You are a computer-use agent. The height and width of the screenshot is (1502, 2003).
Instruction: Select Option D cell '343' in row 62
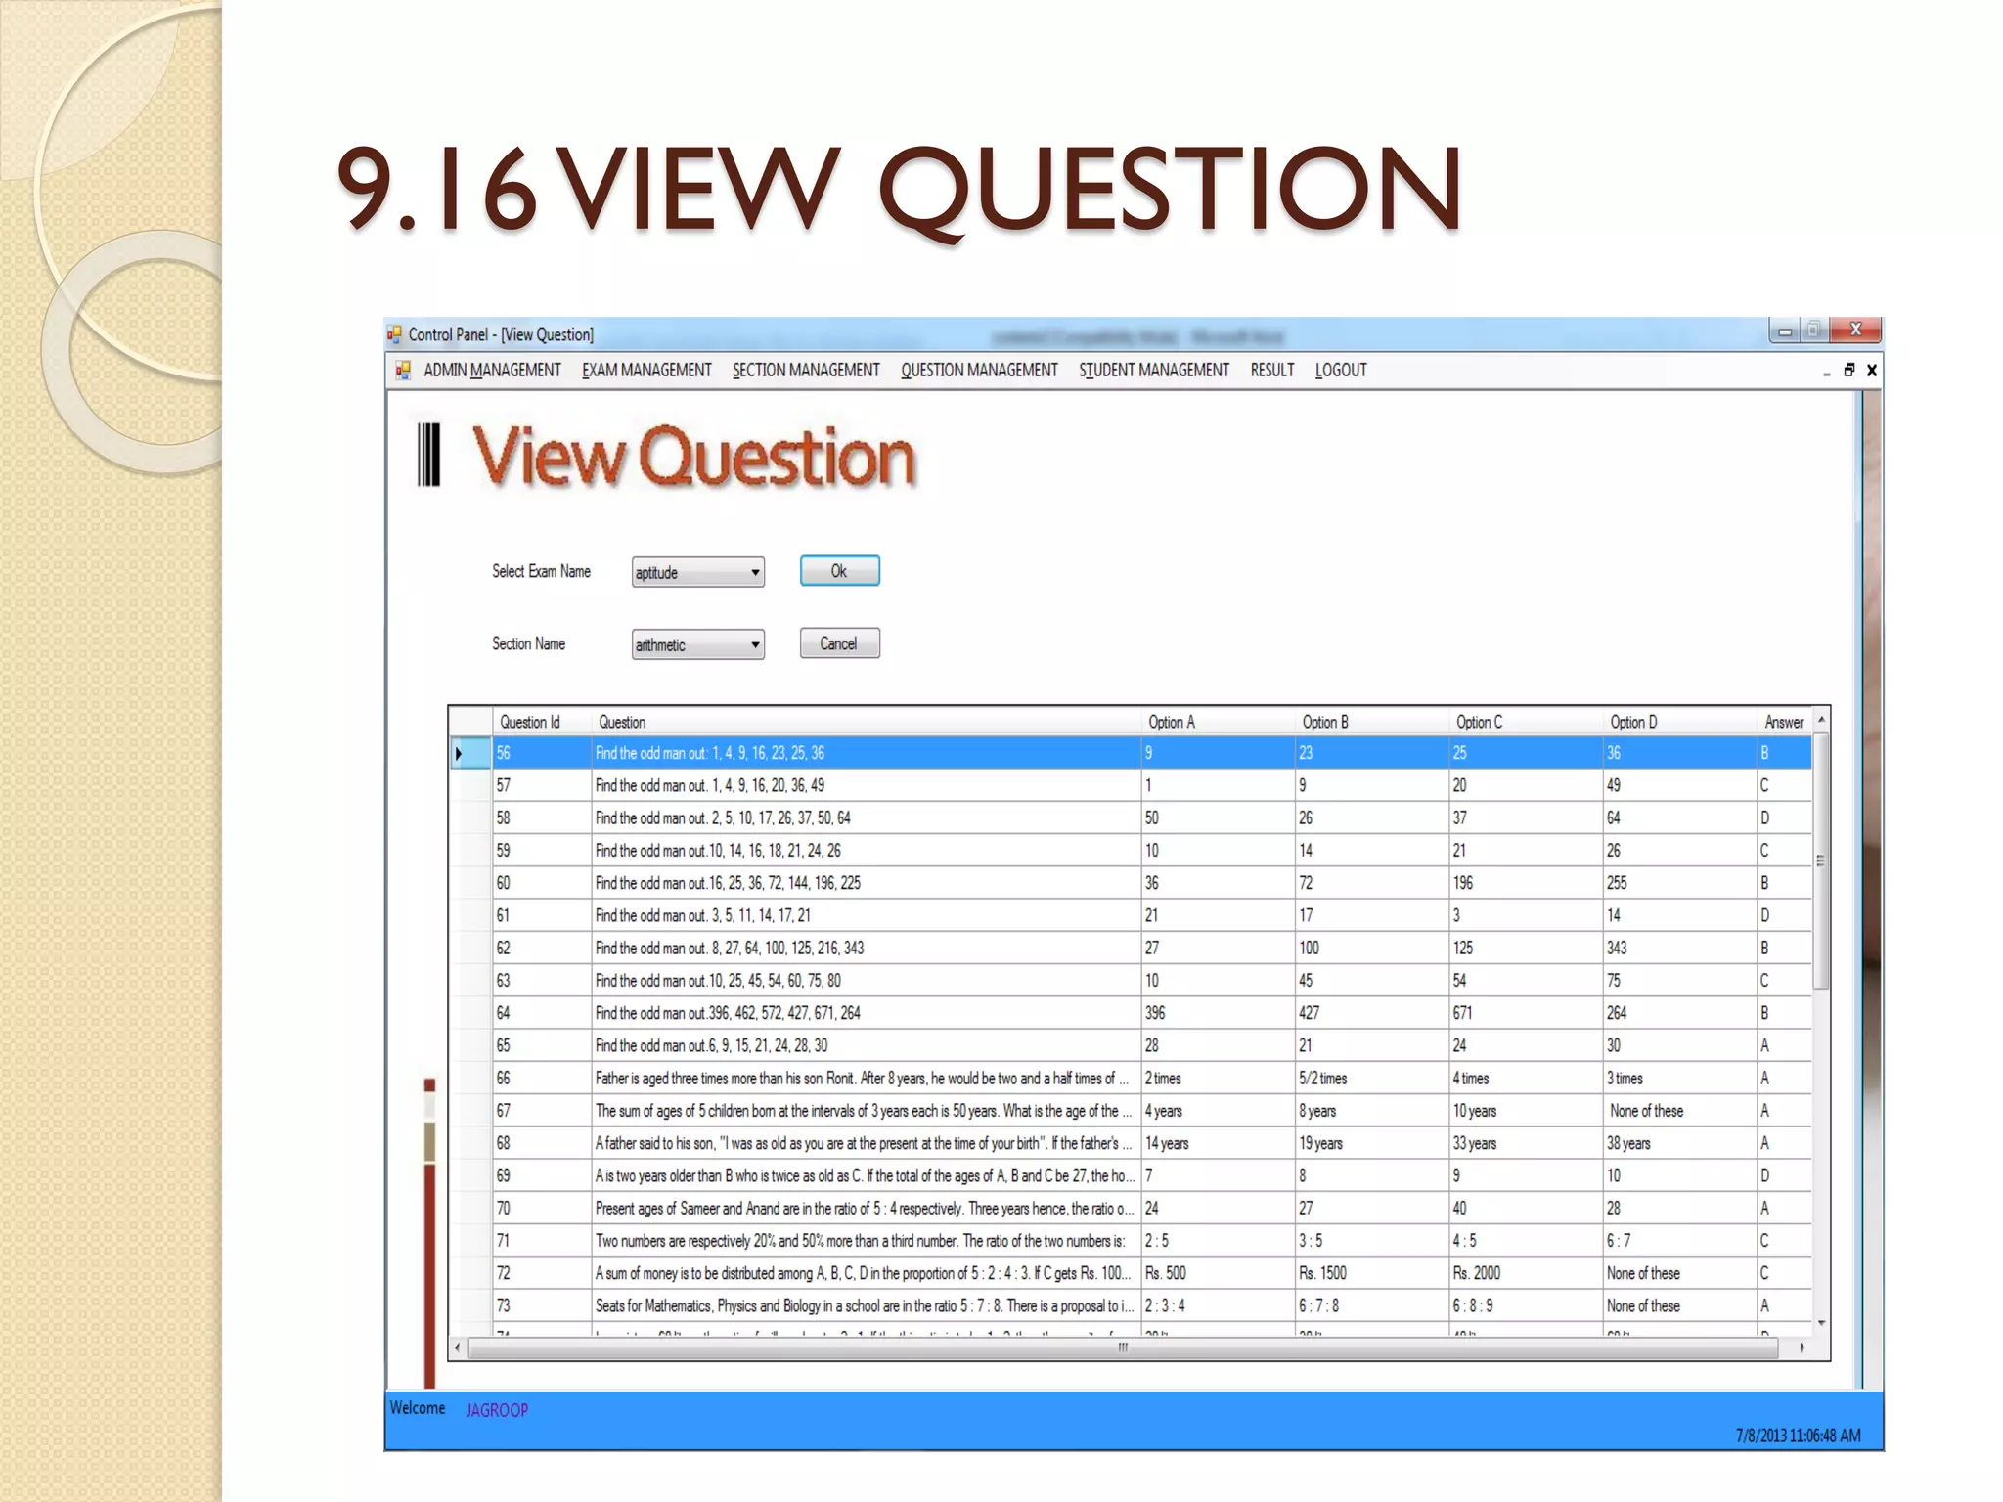(1679, 948)
